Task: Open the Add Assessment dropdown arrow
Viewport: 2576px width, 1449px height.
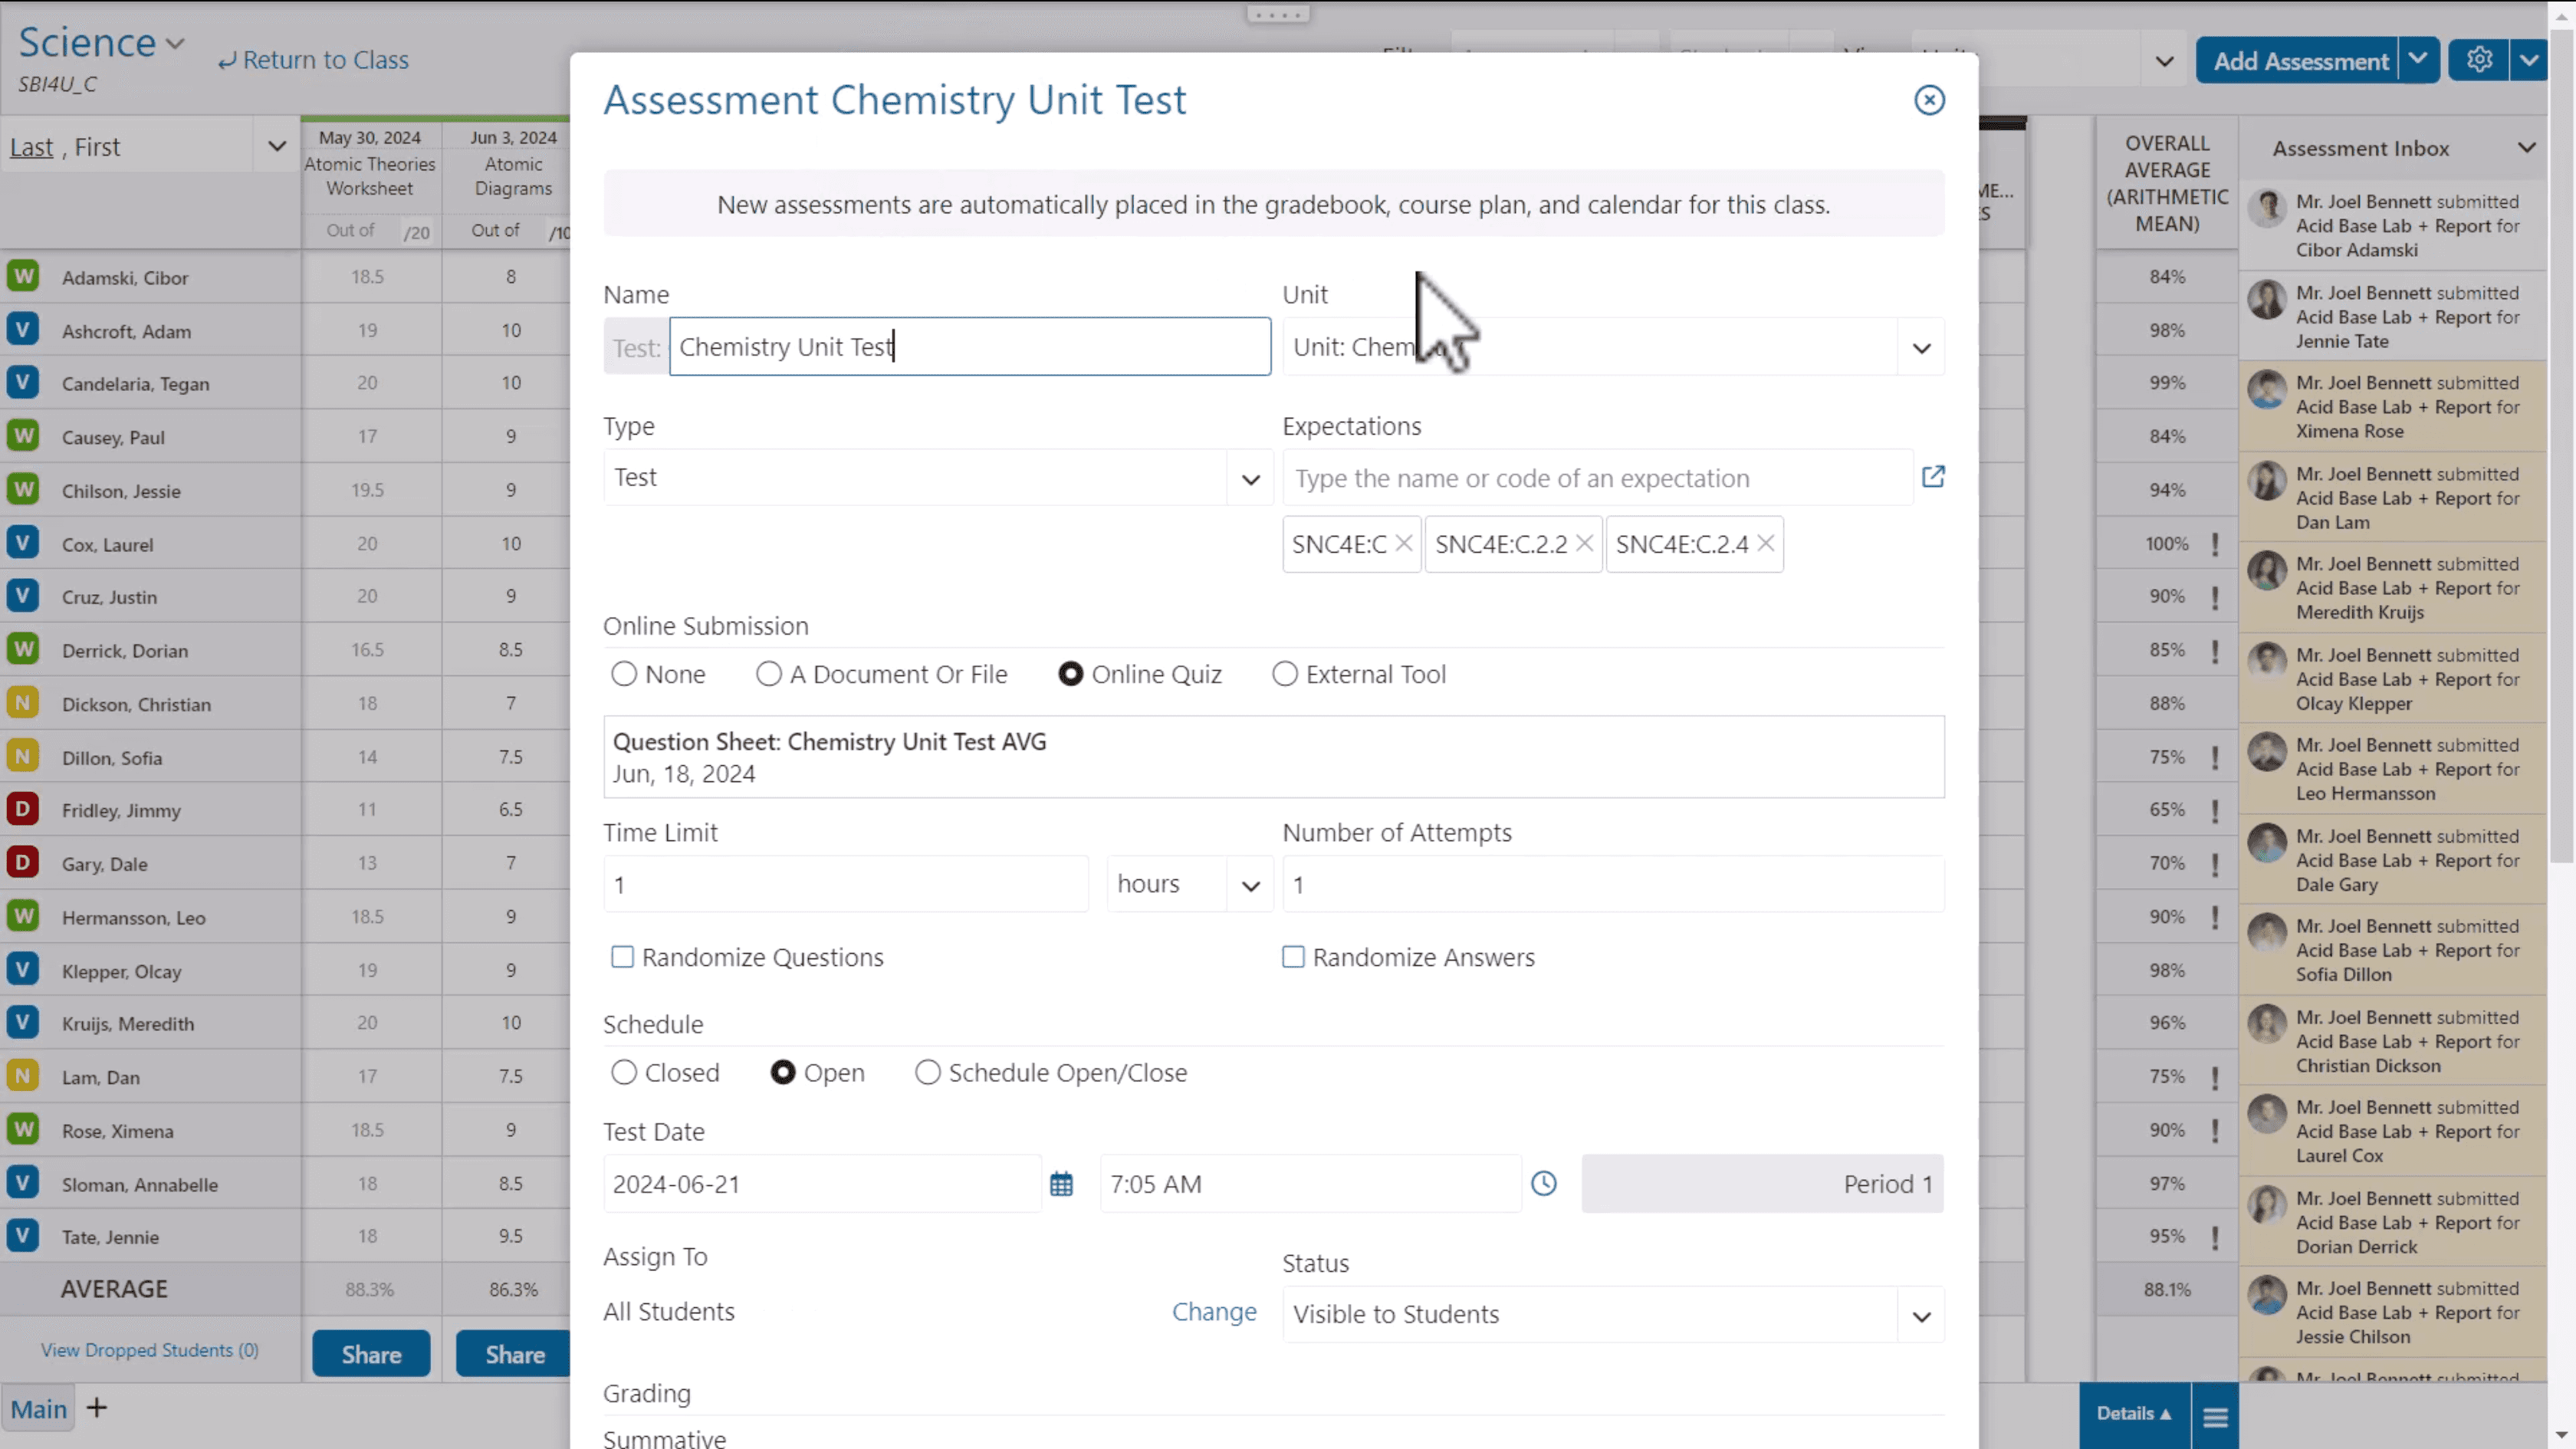Action: tap(2417, 60)
